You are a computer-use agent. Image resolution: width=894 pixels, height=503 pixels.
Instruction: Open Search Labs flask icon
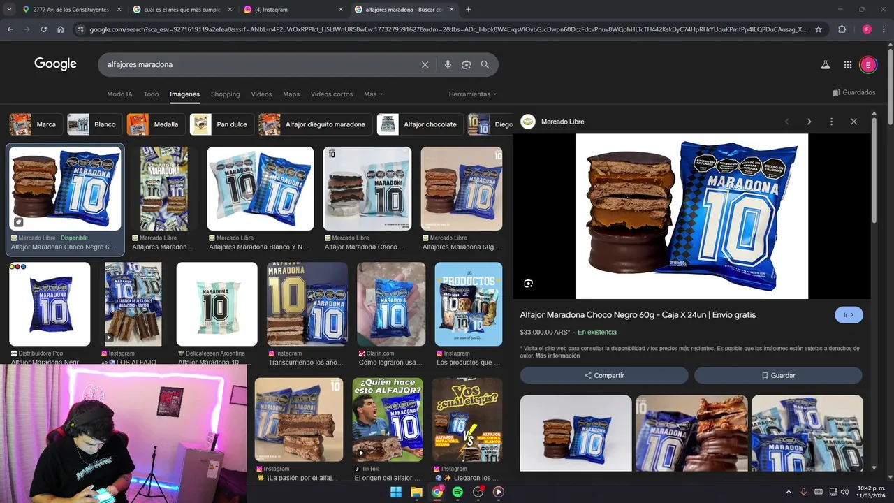point(825,65)
